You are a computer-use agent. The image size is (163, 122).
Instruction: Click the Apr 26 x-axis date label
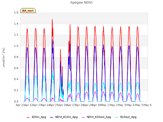(63, 105)
